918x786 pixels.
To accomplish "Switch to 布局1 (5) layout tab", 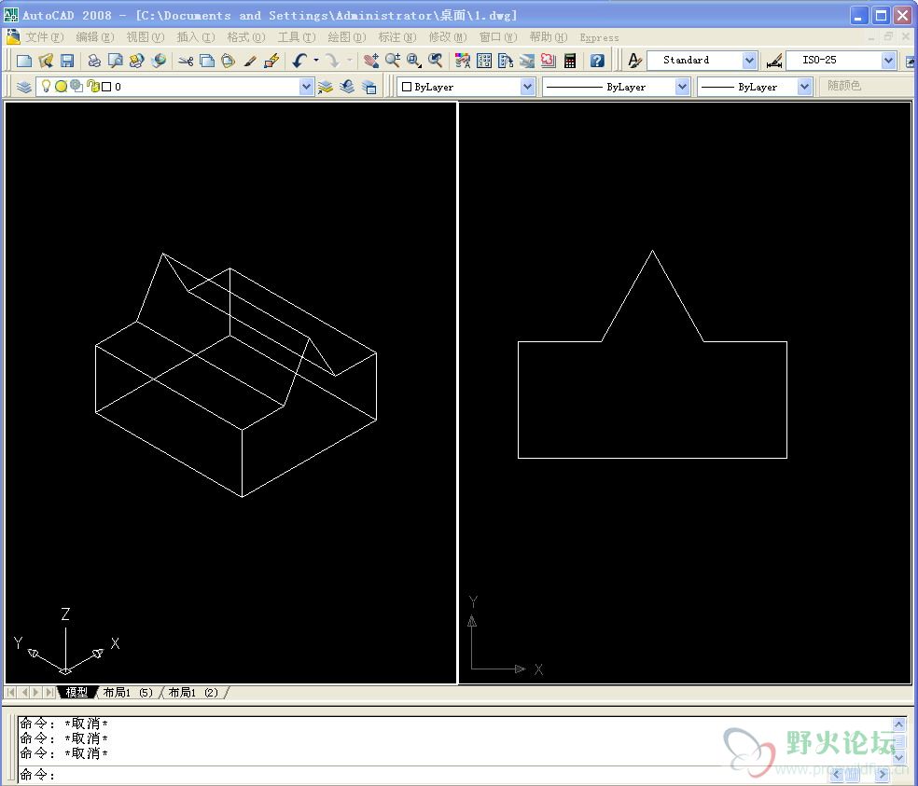I will [x=128, y=693].
